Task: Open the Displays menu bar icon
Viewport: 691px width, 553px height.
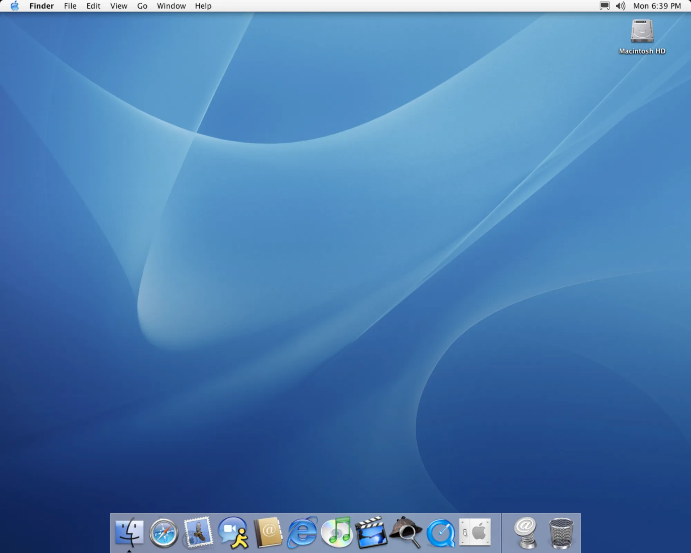Action: [x=604, y=6]
